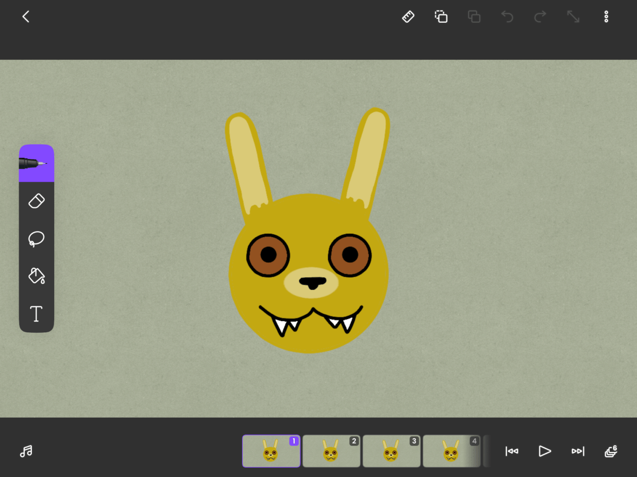Click the undo arrow

tap(507, 17)
